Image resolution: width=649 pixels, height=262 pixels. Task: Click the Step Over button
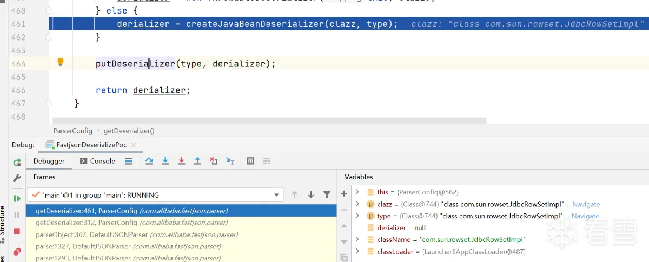coord(149,161)
